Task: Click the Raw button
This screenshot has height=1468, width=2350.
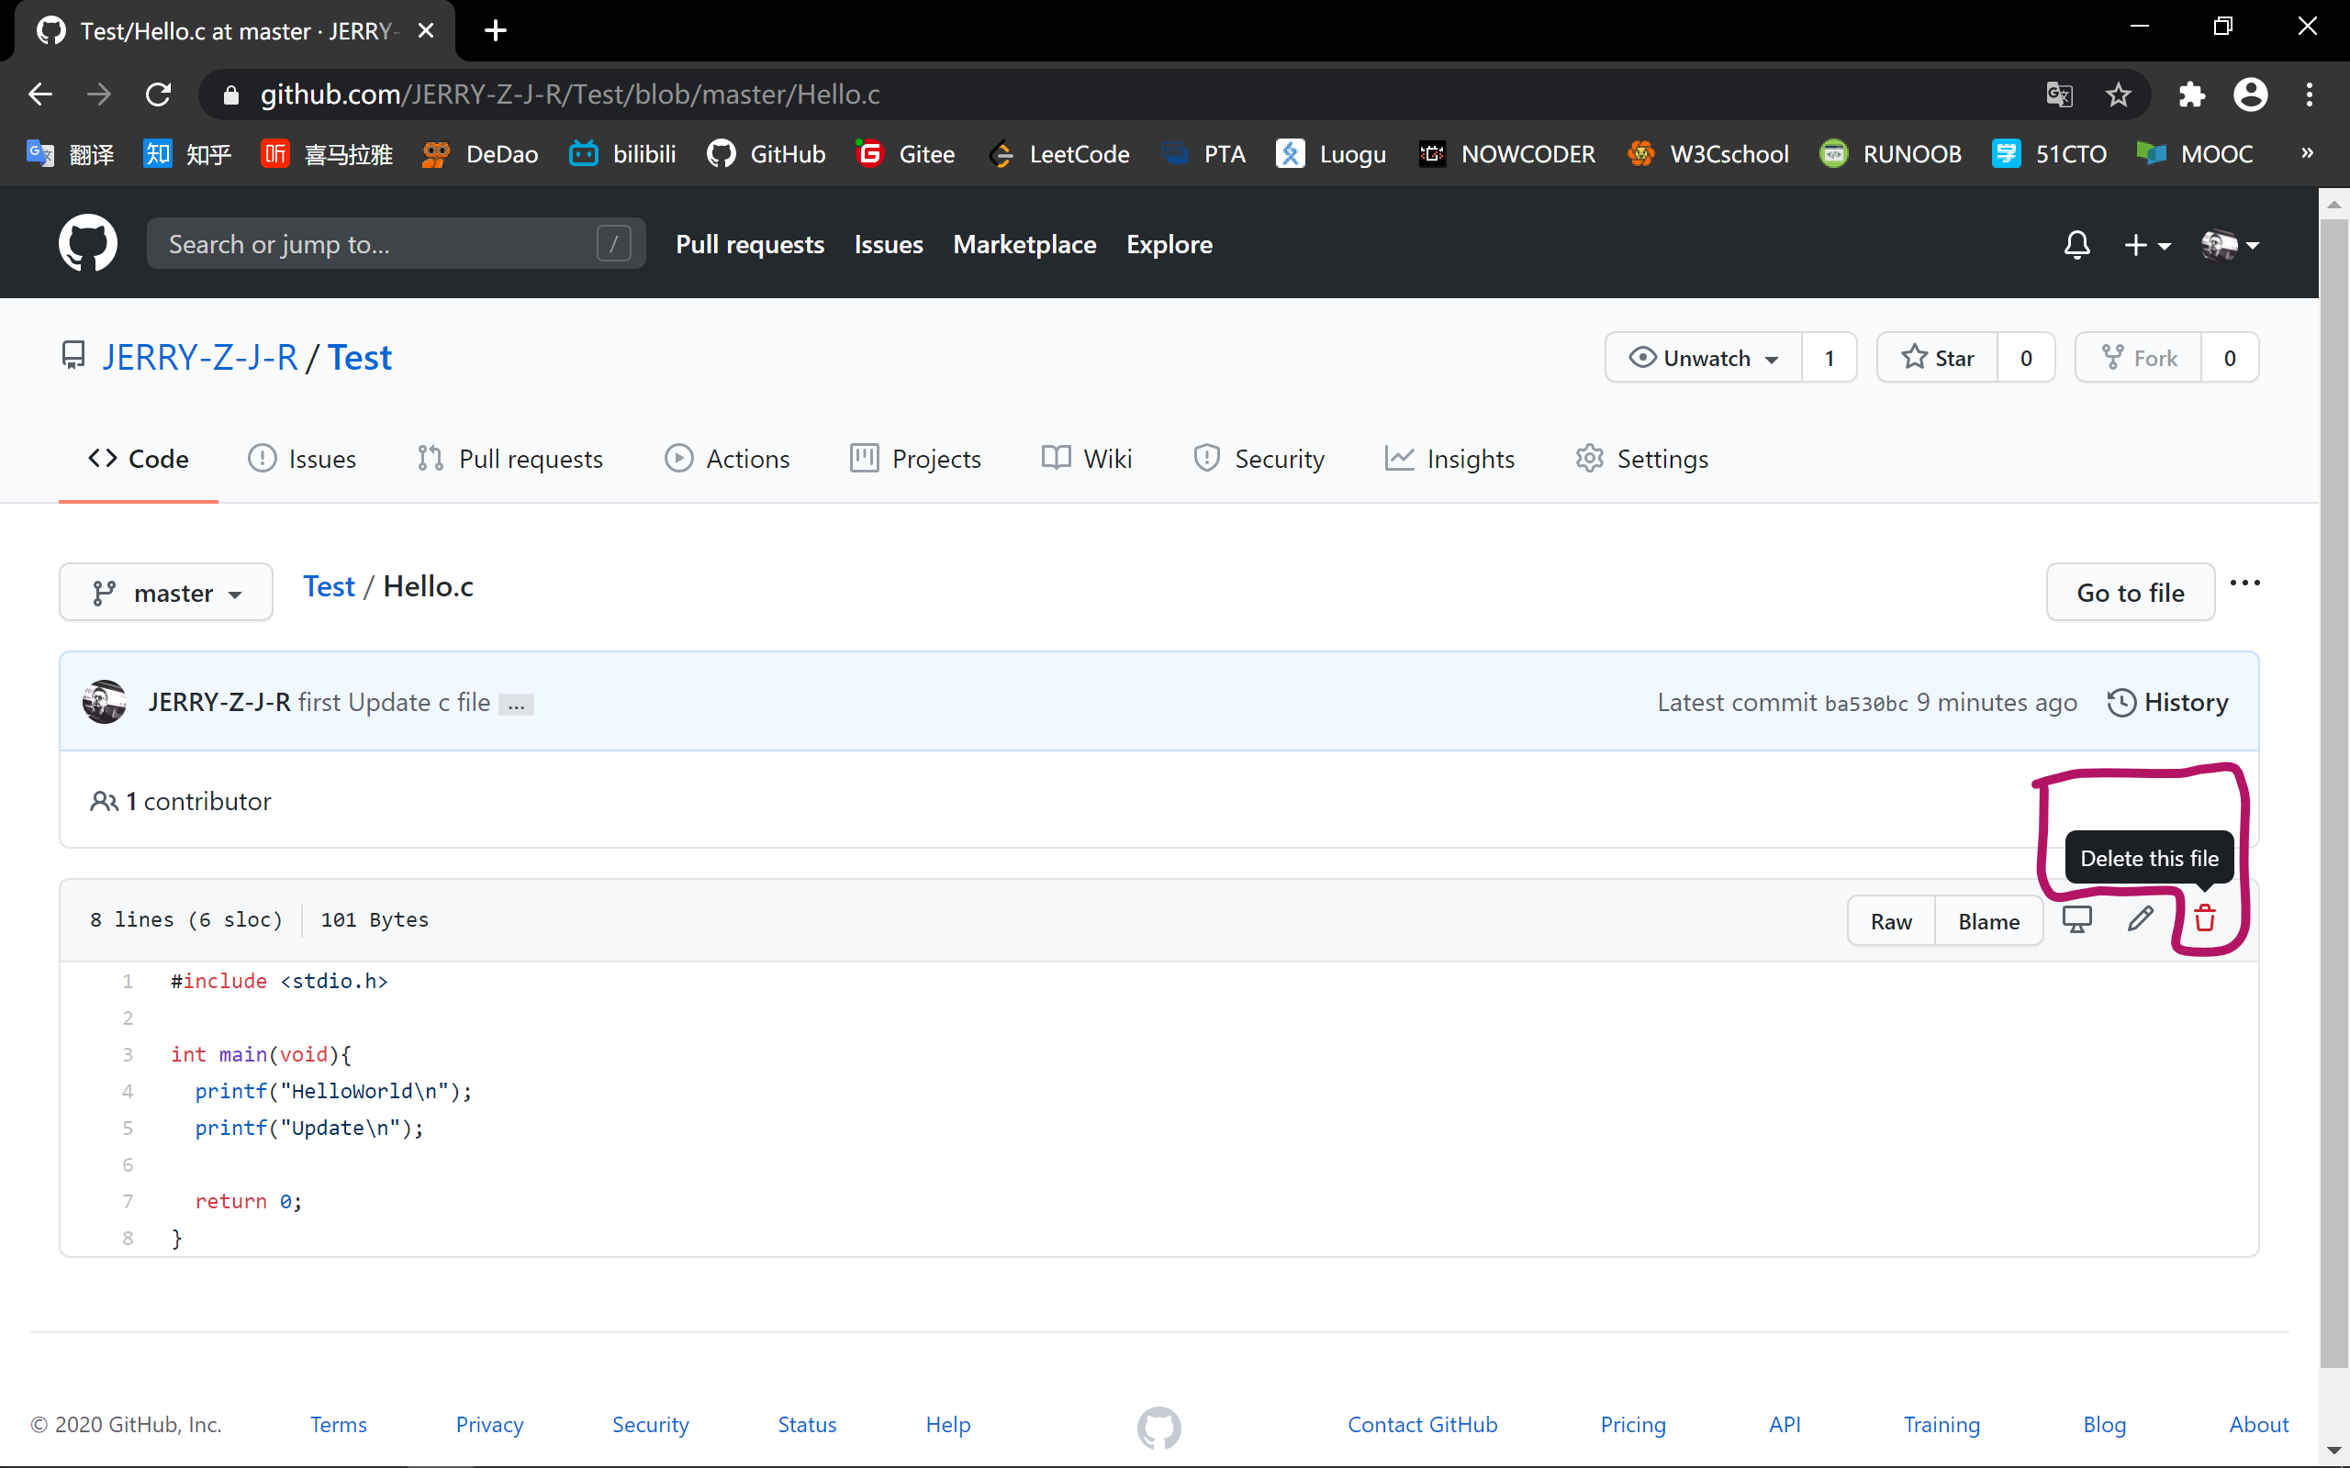Action: point(1891,921)
